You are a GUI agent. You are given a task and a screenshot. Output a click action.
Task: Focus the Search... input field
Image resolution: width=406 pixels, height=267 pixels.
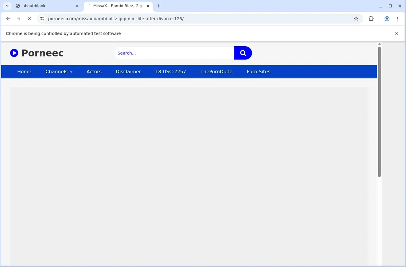coord(174,53)
